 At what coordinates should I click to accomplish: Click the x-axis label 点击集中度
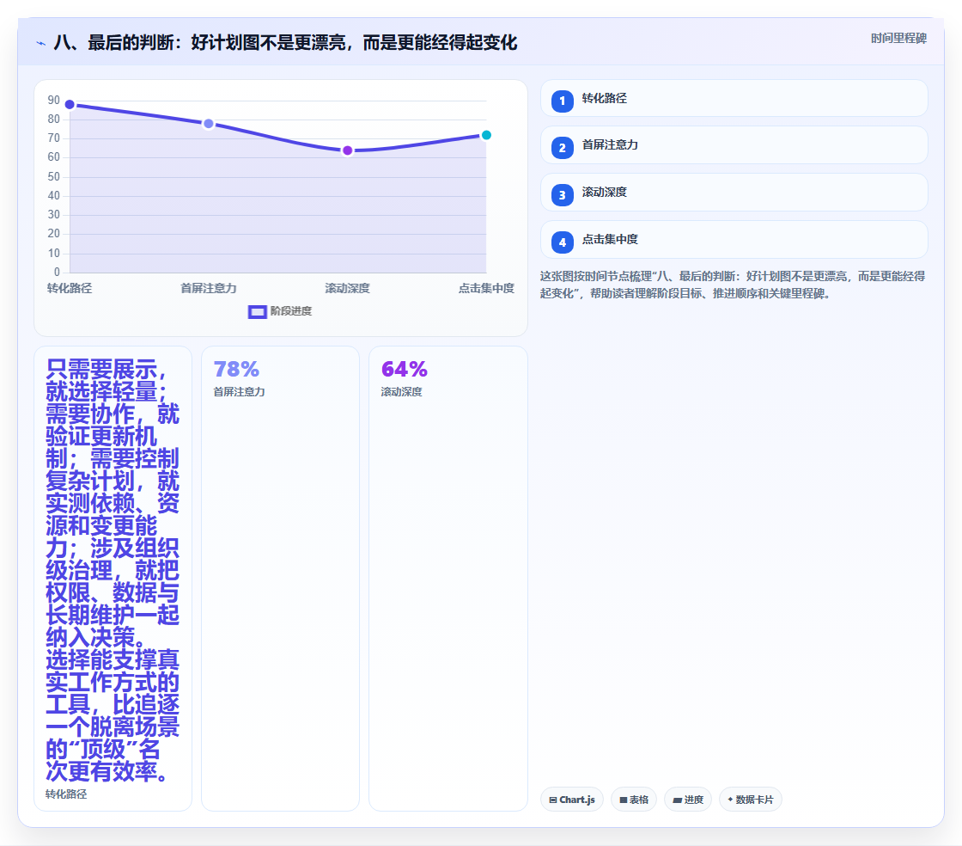point(486,288)
